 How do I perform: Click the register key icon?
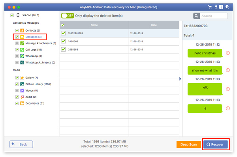coord(216,7)
